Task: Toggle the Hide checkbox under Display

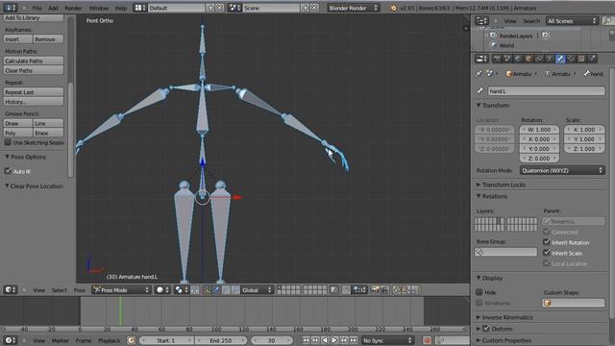Action: coord(480,292)
